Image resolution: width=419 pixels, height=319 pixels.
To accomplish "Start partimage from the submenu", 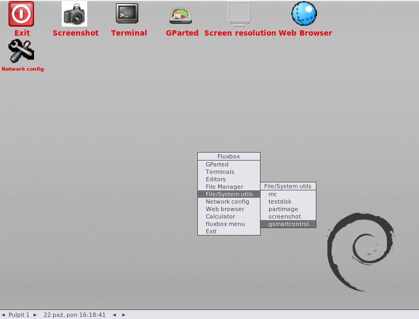I will coord(288,209).
